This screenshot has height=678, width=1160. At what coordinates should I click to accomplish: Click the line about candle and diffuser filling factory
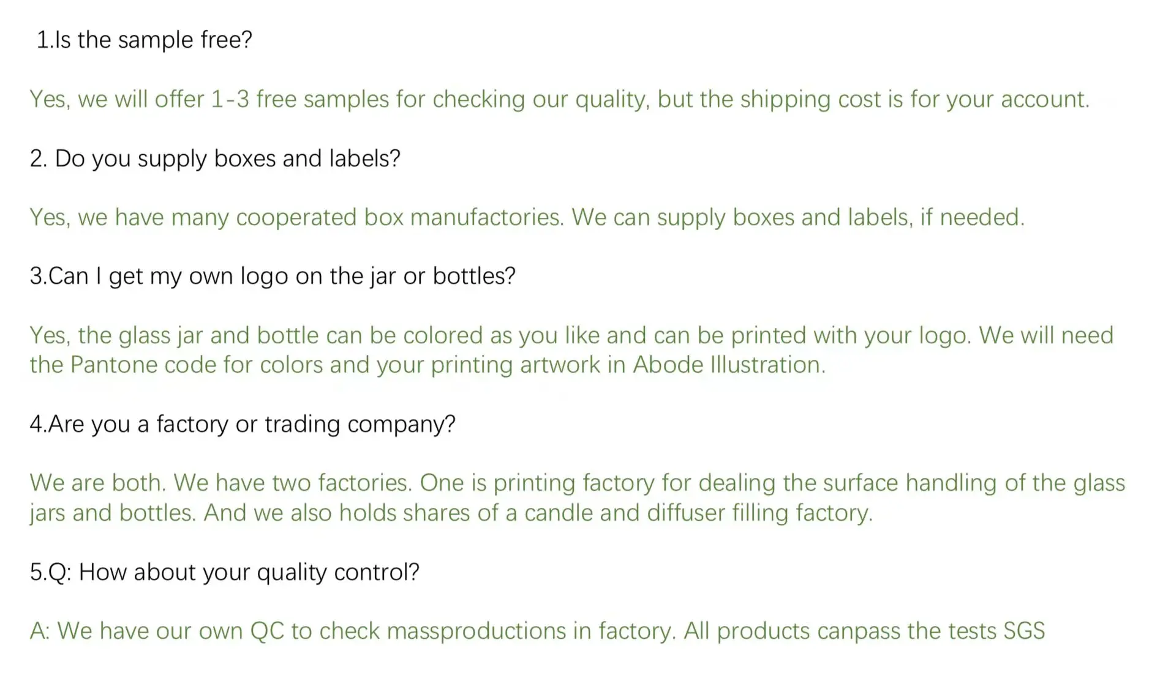point(451,513)
